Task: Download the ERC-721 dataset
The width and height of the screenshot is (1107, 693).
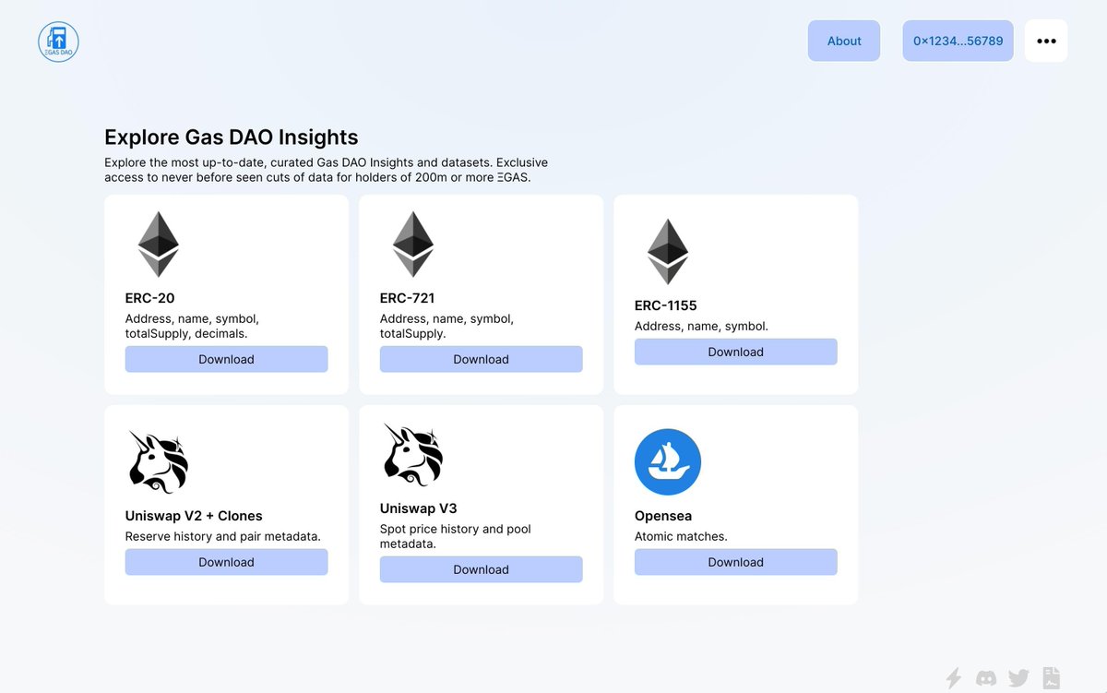Action: [x=481, y=359]
